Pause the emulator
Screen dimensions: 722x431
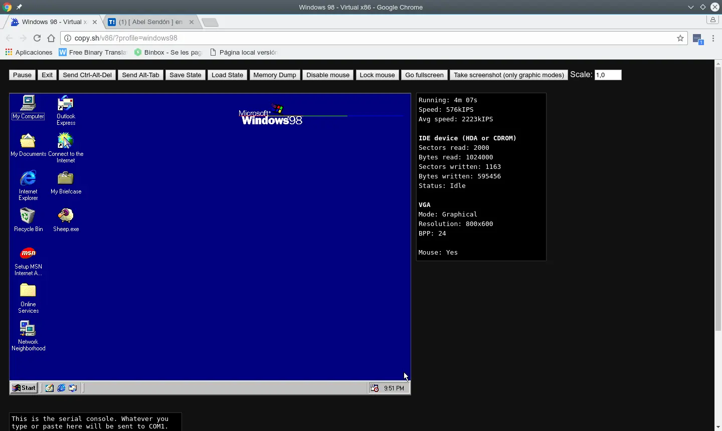22,75
